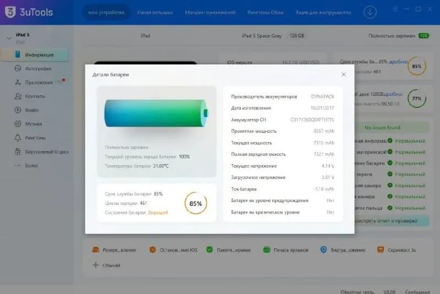Open Музыка icon in sidebar
The image size is (440, 294).
pyautogui.click(x=18, y=123)
